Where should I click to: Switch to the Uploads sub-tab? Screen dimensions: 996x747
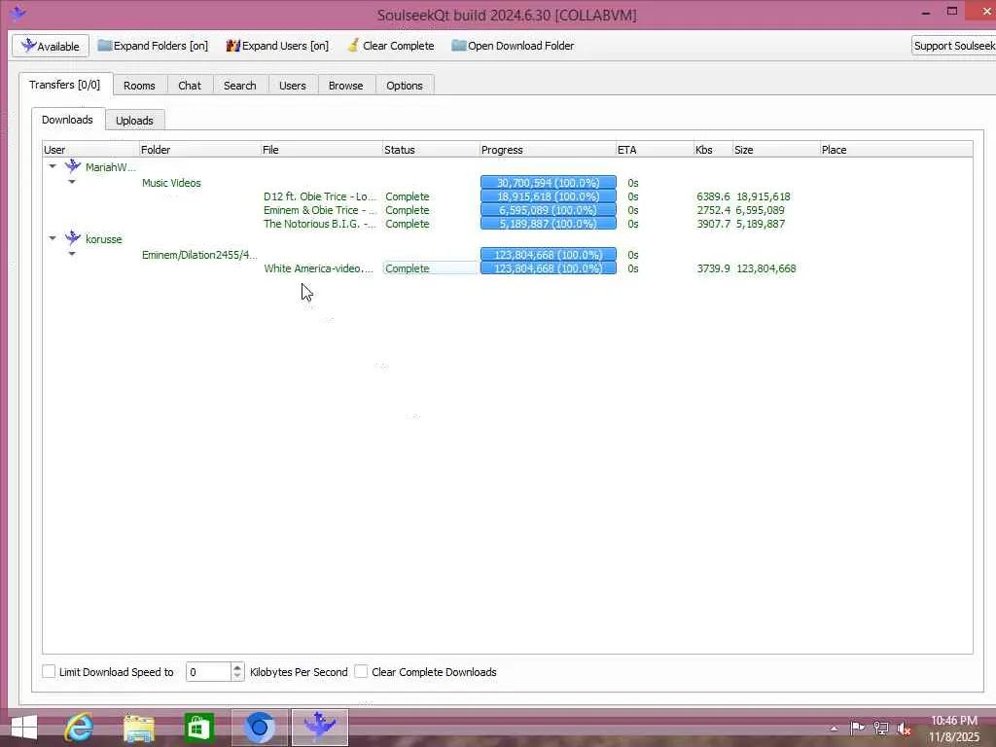(x=134, y=120)
